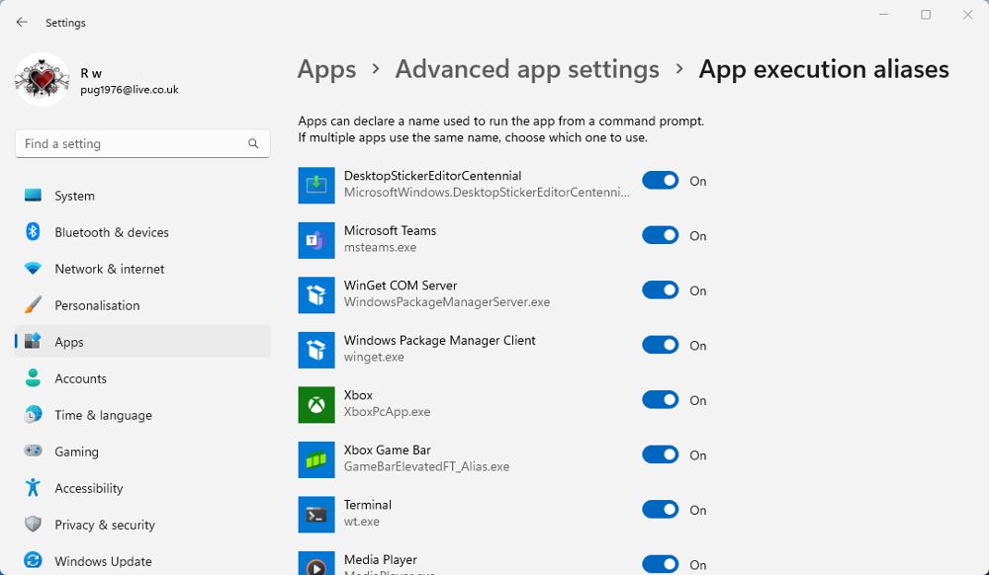Image resolution: width=989 pixels, height=575 pixels.
Task: Click the Find a setting search box
Action: pos(141,143)
